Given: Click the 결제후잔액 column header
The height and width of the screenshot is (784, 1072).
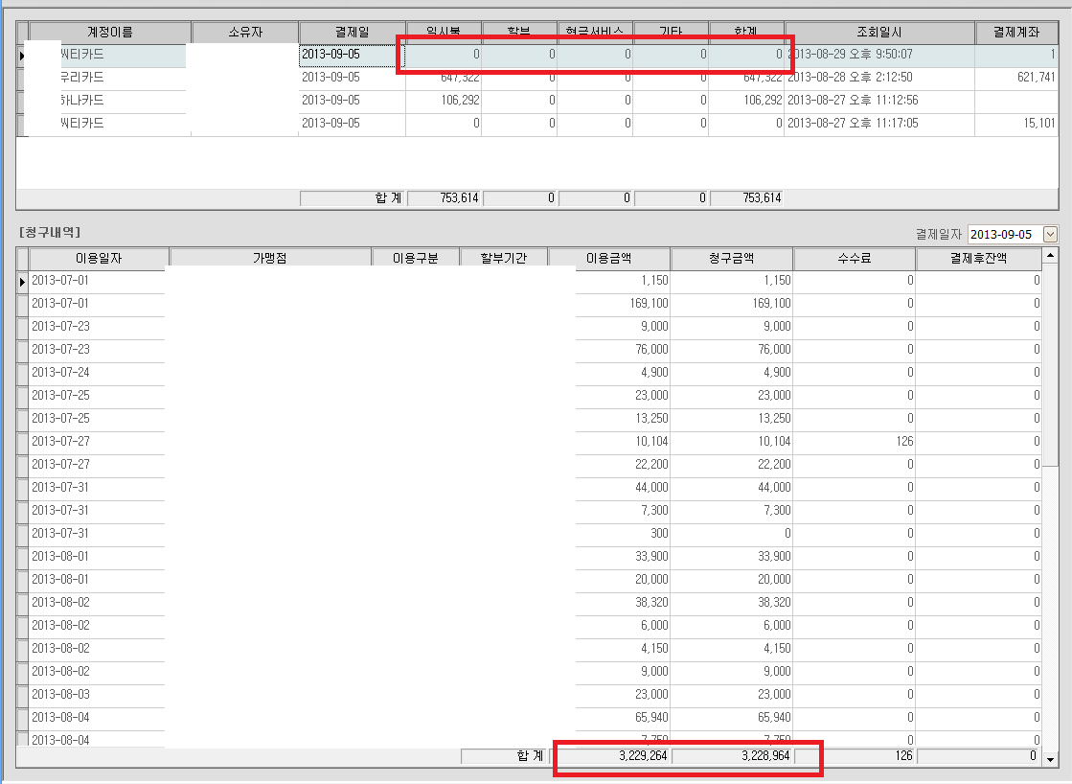Looking at the screenshot, I should pyautogui.click(x=977, y=258).
